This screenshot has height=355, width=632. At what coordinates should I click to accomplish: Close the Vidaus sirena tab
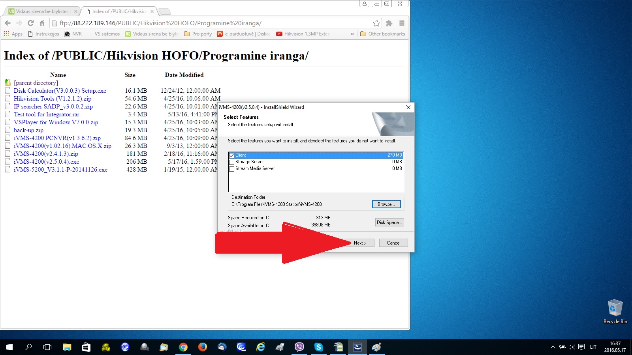76,11
